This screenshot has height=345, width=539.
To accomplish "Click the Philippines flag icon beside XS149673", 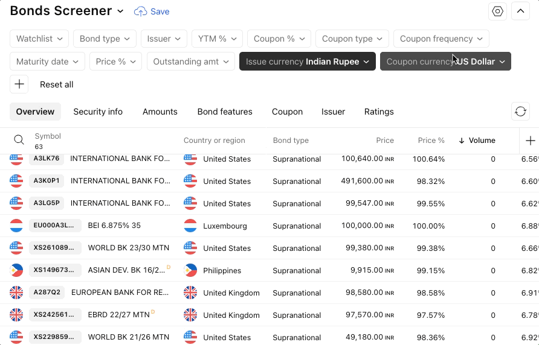I will (16, 270).
